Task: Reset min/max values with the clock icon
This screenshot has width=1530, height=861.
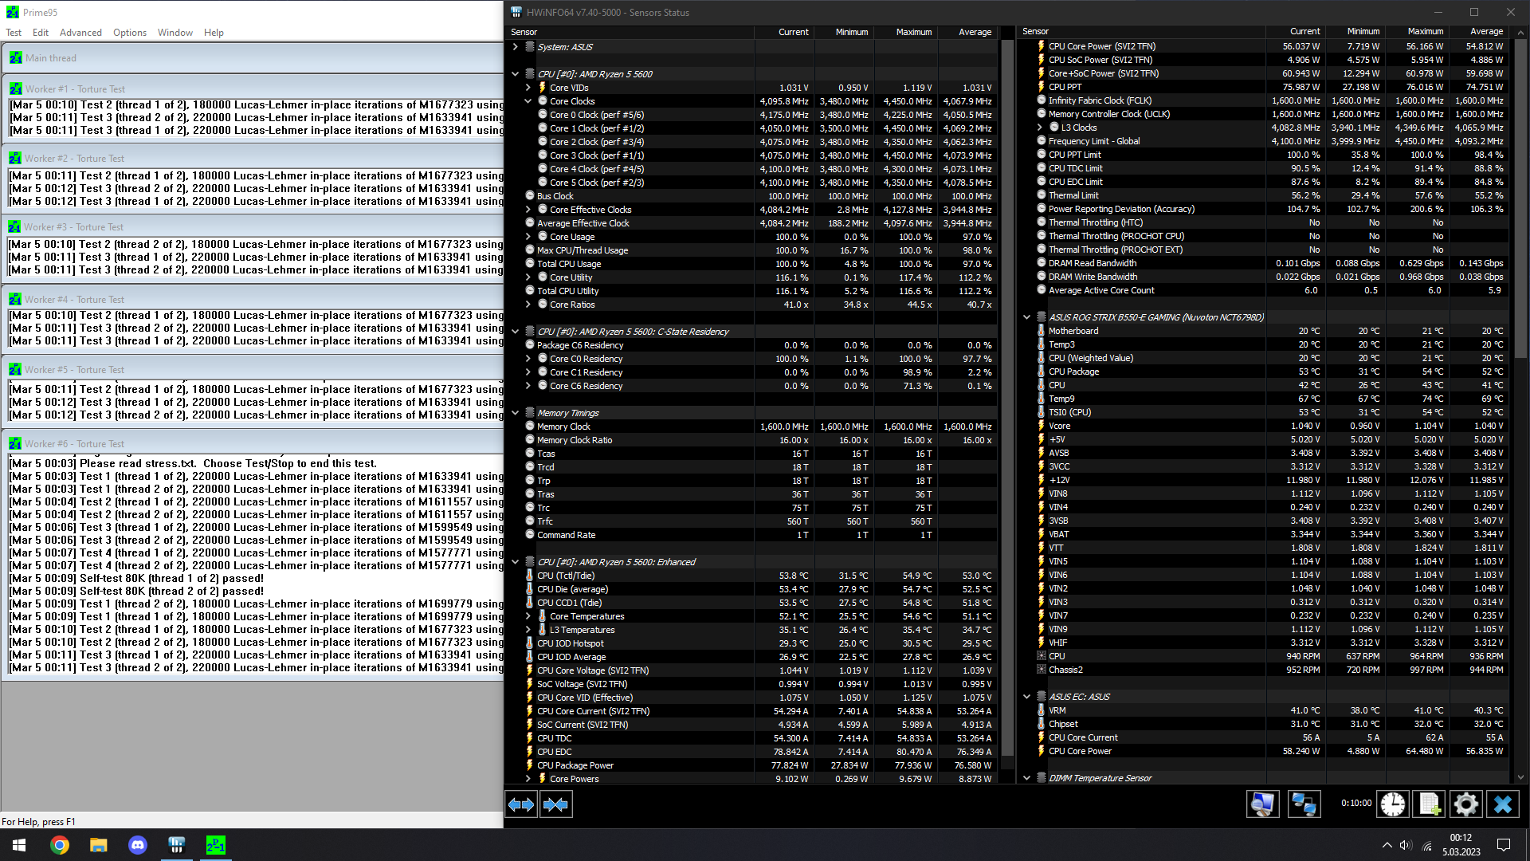Action: tap(1392, 804)
